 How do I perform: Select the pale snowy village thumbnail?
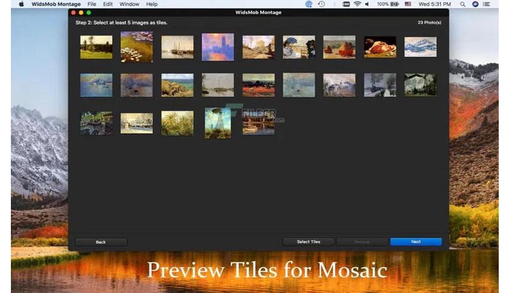point(137,123)
